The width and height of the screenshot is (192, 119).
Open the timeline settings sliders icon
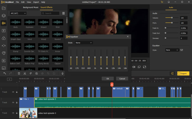point(172,73)
